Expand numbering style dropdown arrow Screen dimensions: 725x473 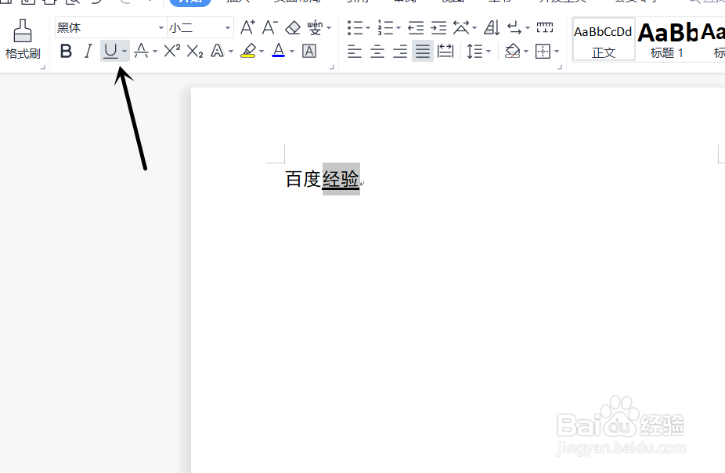[399, 28]
